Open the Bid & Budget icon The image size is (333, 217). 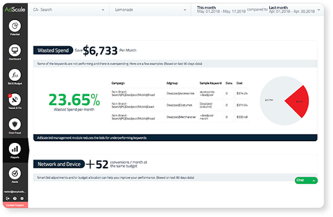15,75
